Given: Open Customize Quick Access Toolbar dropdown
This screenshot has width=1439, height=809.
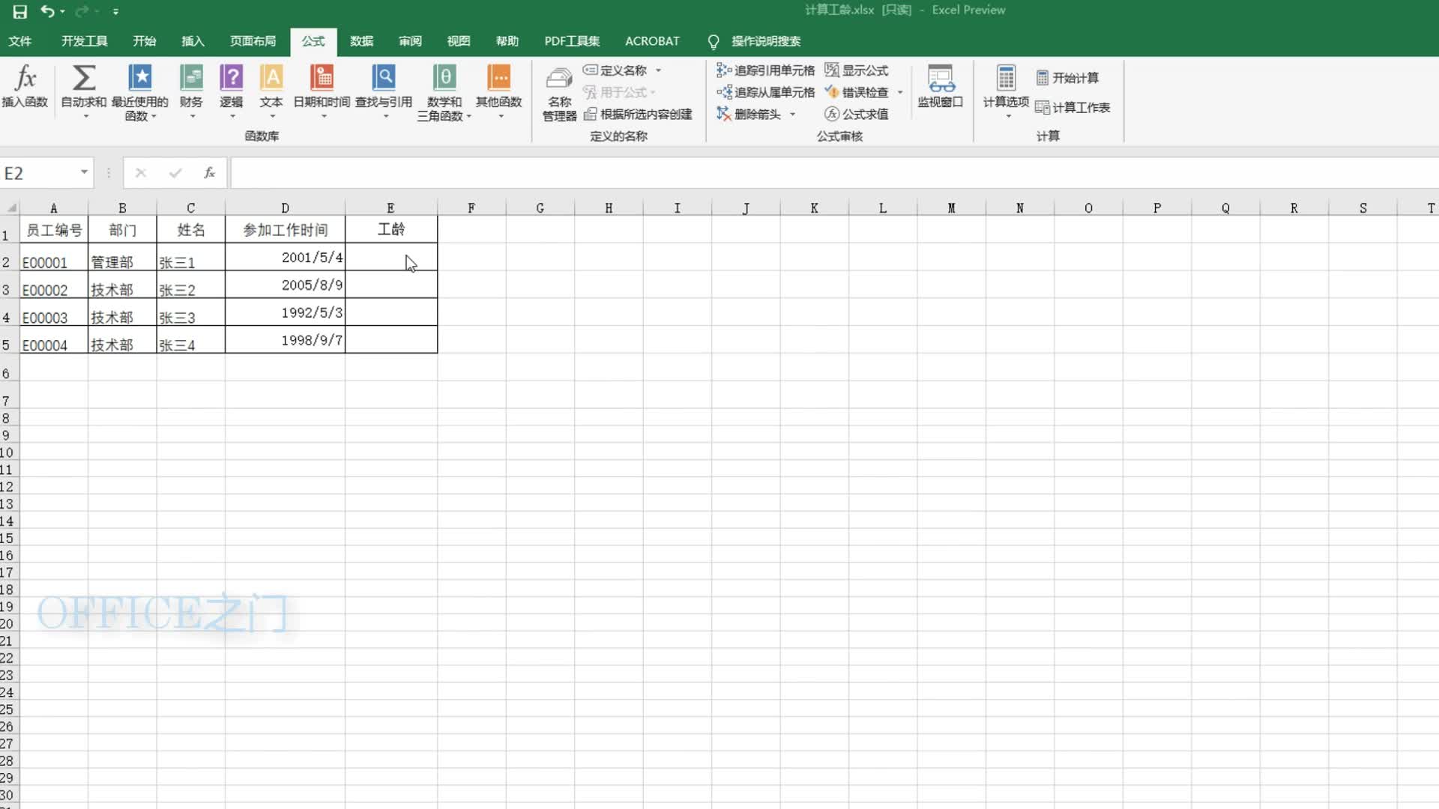Looking at the screenshot, I should (115, 11).
